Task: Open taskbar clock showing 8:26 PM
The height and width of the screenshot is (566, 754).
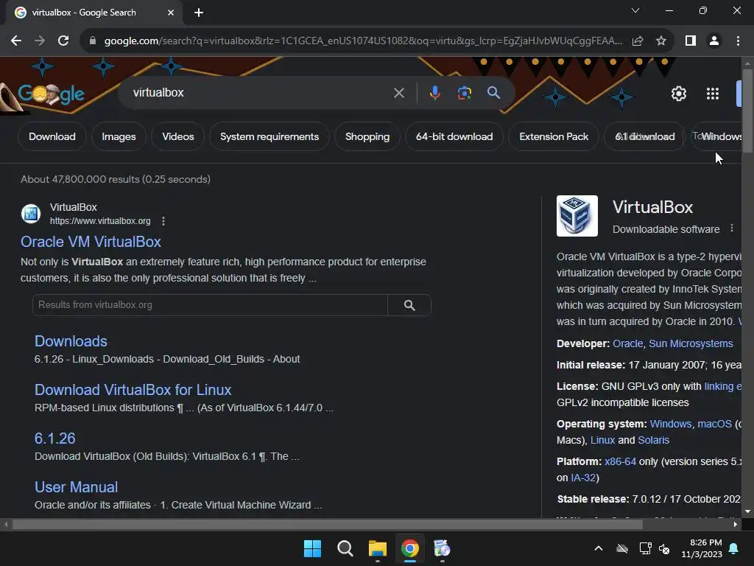Action: coord(702,548)
